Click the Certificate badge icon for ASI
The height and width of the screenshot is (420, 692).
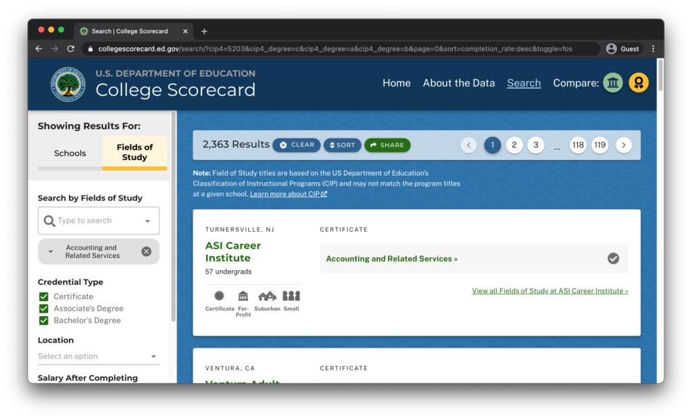[x=220, y=296]
